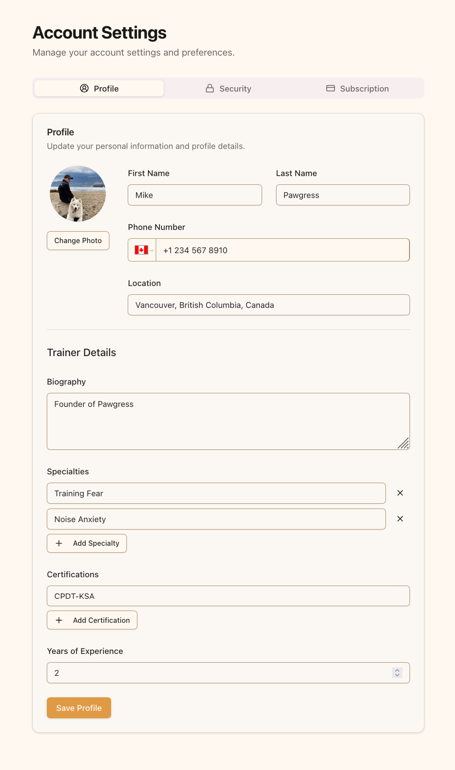Remove the Training Fear specialty

tap(400, 493)
